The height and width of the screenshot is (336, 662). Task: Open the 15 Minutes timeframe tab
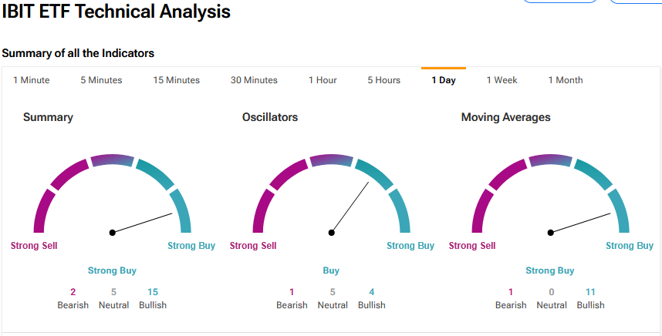coord(176,80)
